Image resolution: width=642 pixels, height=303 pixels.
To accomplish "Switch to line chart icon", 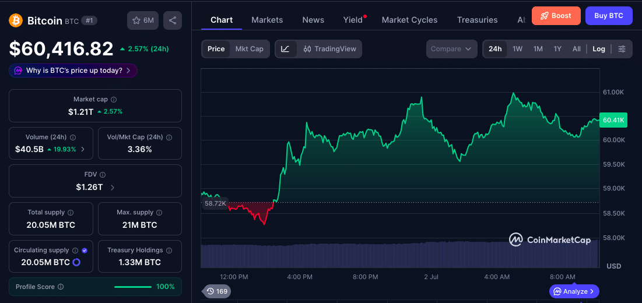I will pos(286,49).
